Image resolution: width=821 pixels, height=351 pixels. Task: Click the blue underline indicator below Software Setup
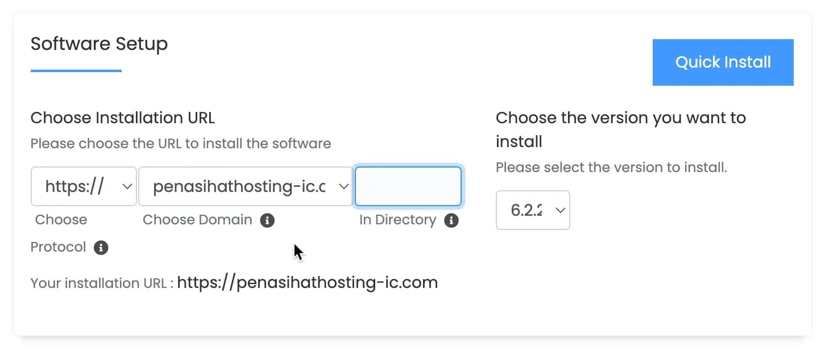coord(76,70)
